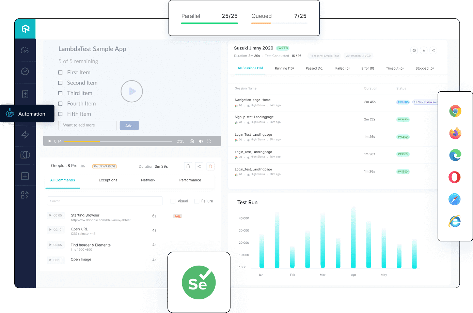This screenshot has height=313, width=473.
Task: Enter fullscreen on the video player
Action: (x=209, y=141)
